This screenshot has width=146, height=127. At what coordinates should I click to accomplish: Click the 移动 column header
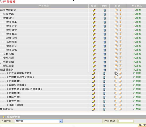coord(118,6)
